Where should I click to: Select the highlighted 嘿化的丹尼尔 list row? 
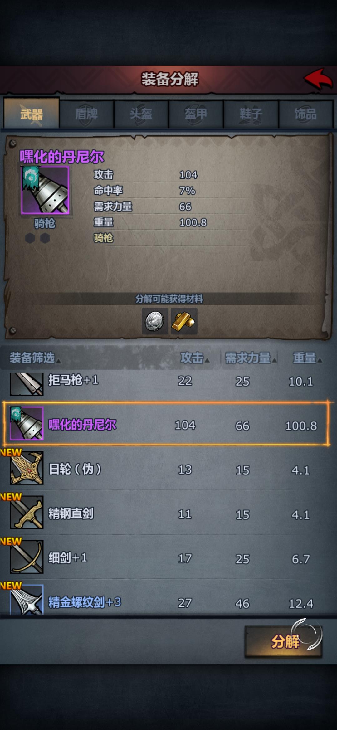click(166, 424)
